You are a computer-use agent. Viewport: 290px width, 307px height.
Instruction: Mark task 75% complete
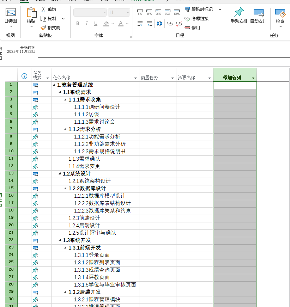168,12
